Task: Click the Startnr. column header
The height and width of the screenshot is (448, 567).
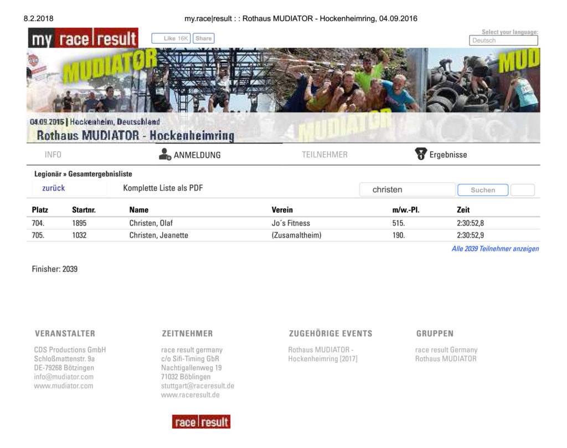Action: pyautogui.click(x=84, y=210)
